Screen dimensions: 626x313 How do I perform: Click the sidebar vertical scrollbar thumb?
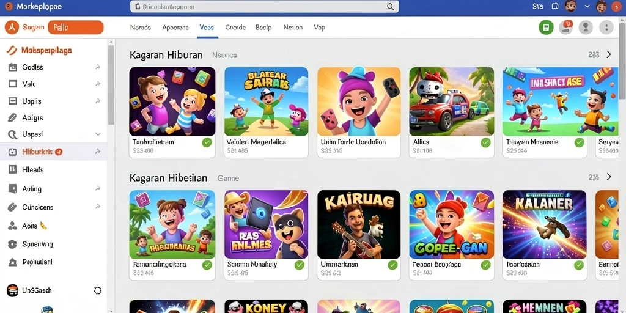pos(111,84)
